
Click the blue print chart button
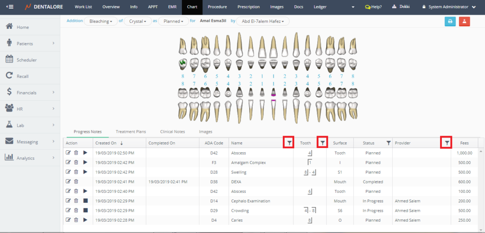coord(449,21)
